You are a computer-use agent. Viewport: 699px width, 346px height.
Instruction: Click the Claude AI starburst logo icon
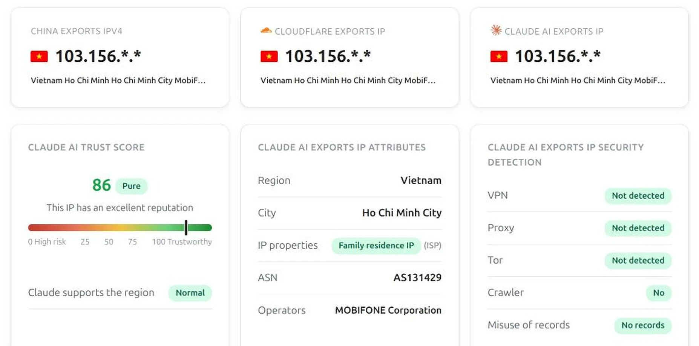(496, 30)
